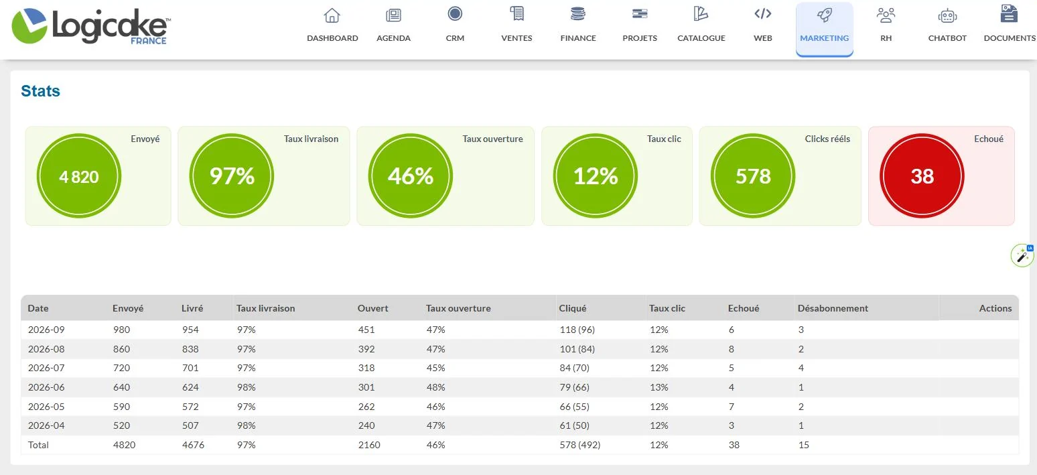Viewport: 1037px width, 475px height.
Task: Open the RH people icon
Action: tap(886, 15)
